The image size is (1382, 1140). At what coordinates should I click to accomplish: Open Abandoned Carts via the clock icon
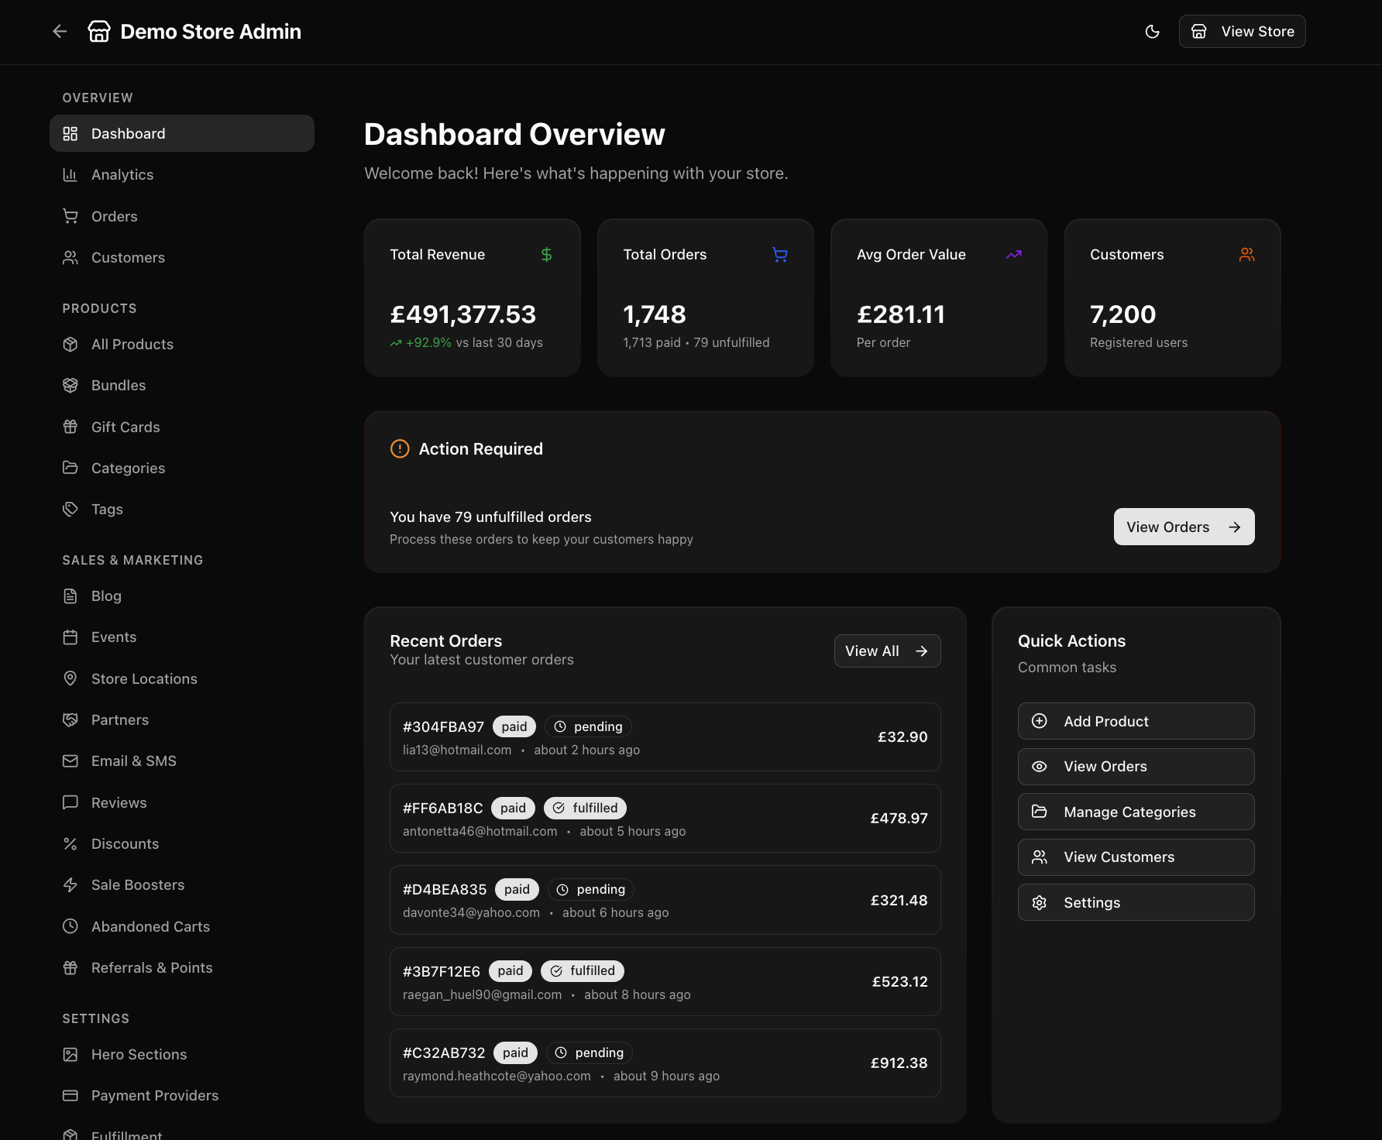click(70, 926)
